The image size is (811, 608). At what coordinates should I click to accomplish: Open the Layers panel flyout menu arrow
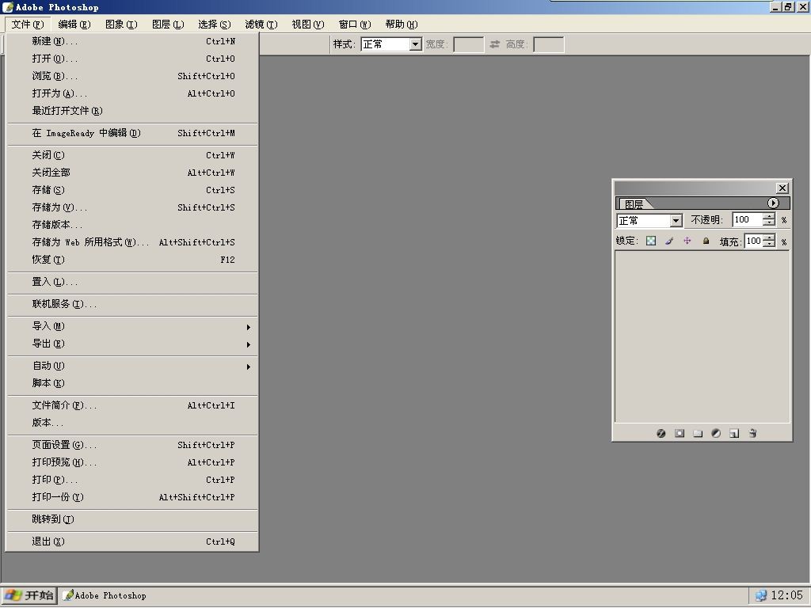point(773,203)
